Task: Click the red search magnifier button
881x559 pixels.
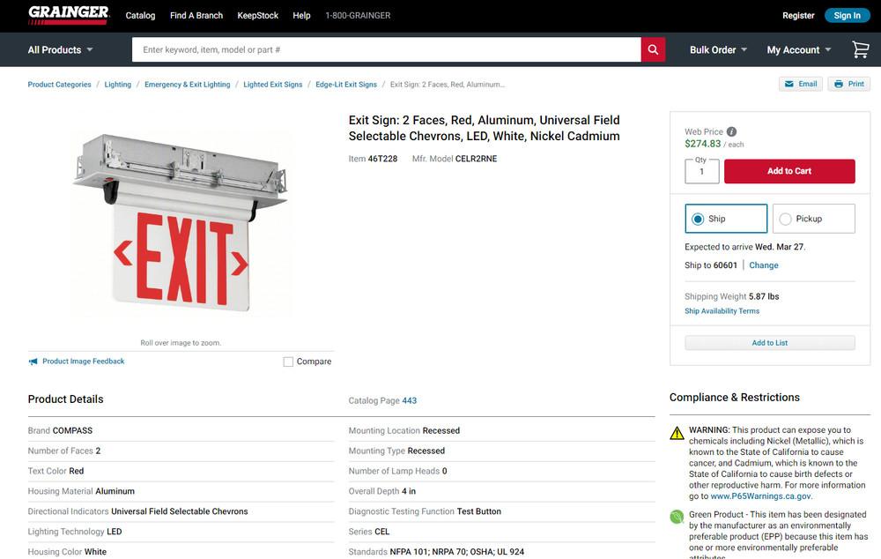Action: pyautogui.click(x=653, y=49)
